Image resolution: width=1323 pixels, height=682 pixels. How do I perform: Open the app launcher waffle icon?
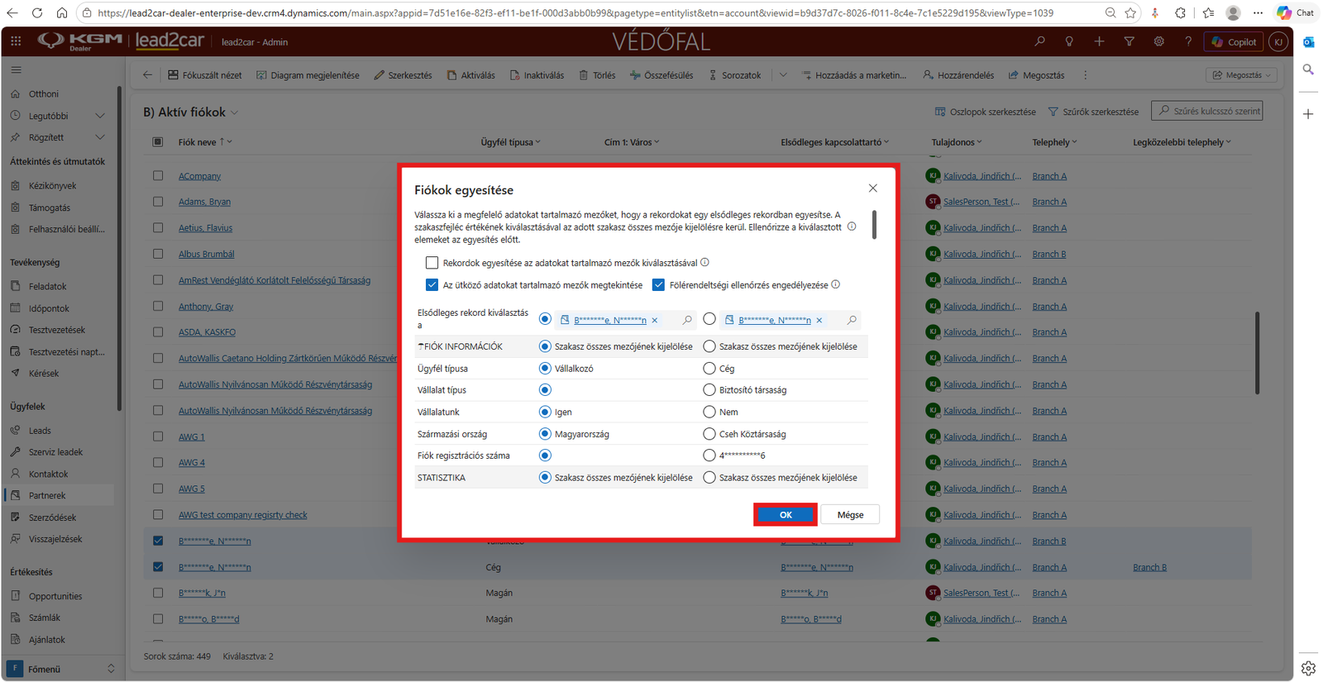point(16,41)
